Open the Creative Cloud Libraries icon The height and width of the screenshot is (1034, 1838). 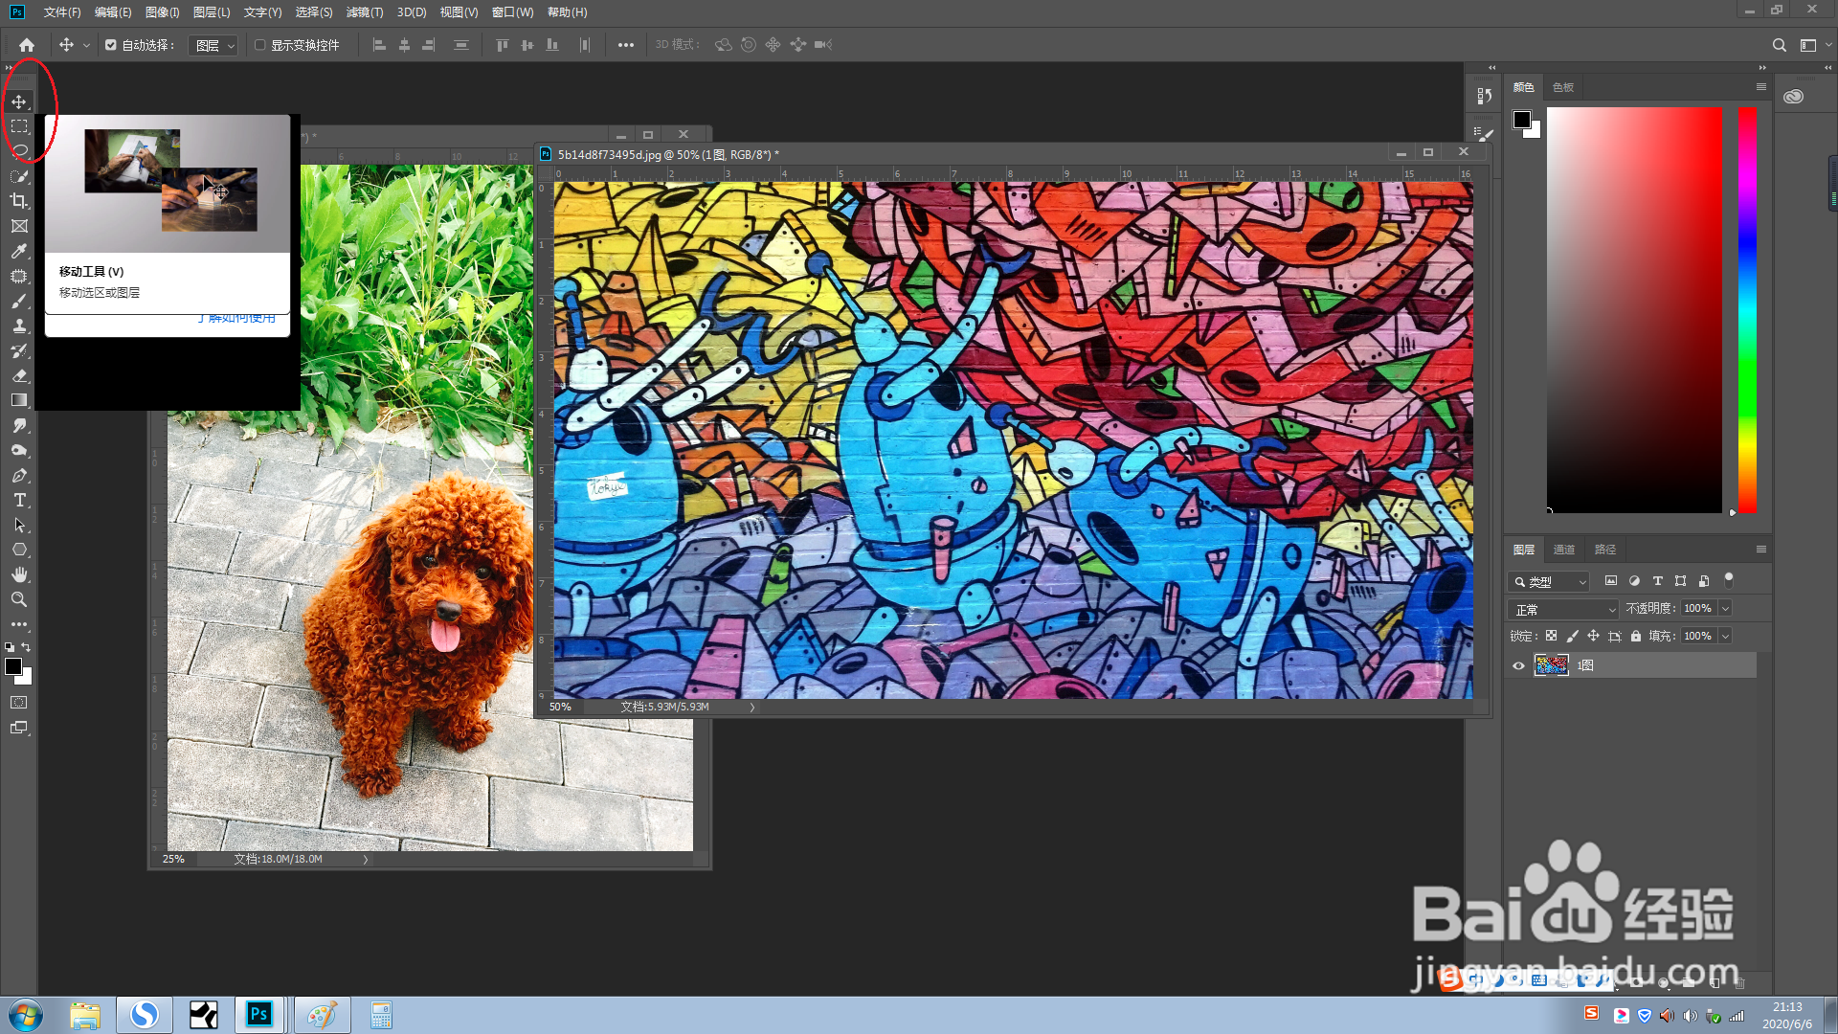coord(1793,96)
